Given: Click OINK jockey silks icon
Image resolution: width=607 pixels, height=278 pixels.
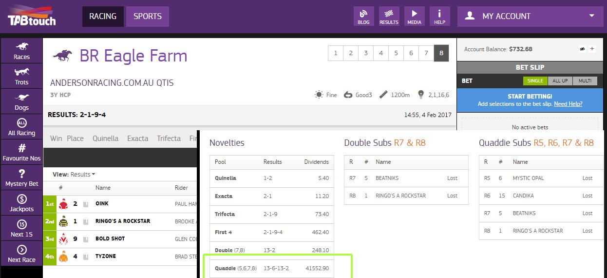Looking at the screenshot, I should (x=62, y=203).
